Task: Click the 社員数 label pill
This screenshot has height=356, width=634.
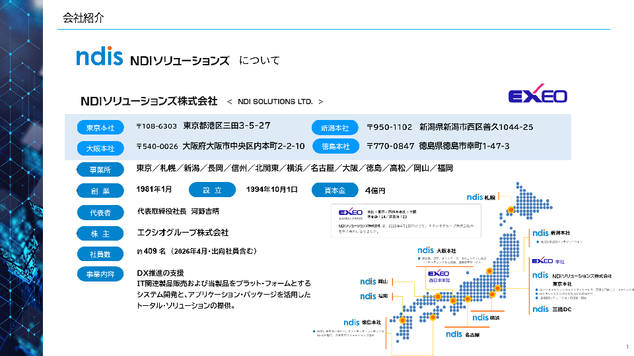Action: [100, 254]
